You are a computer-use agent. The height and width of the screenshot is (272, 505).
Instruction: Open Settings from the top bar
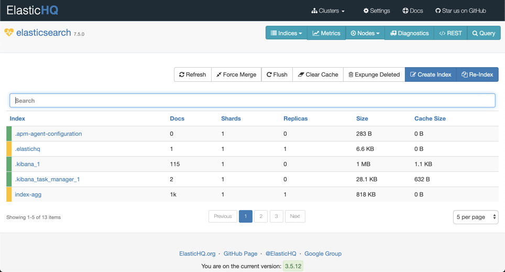(x=377, y=10)
